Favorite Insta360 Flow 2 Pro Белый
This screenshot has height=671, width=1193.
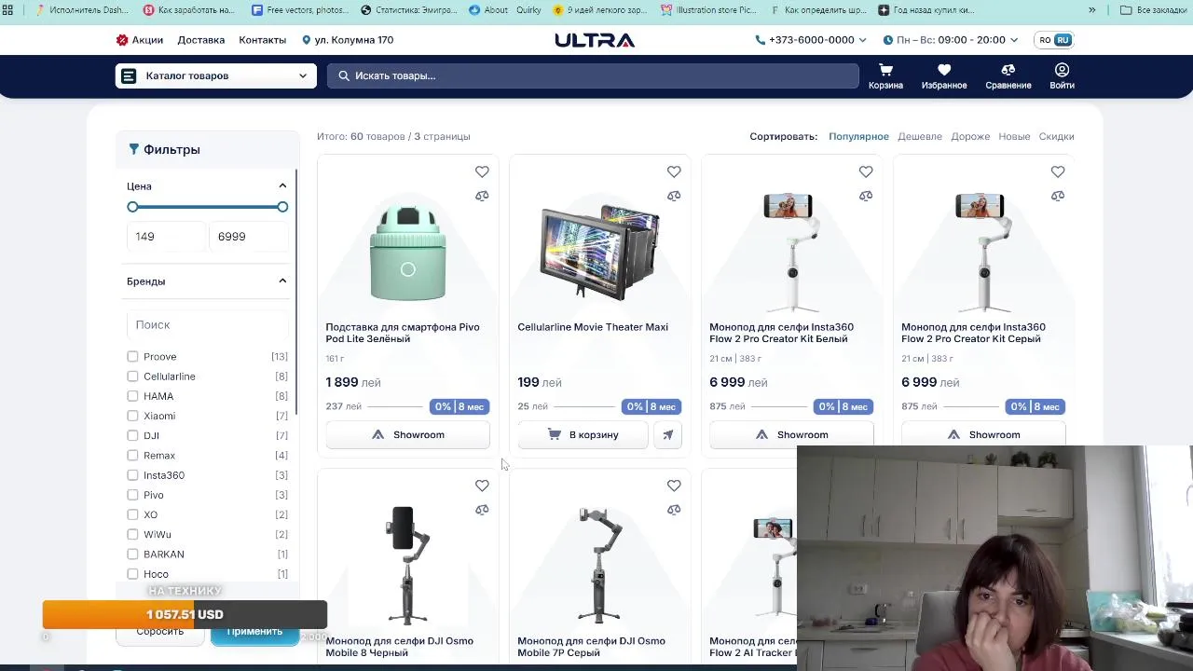866,171
